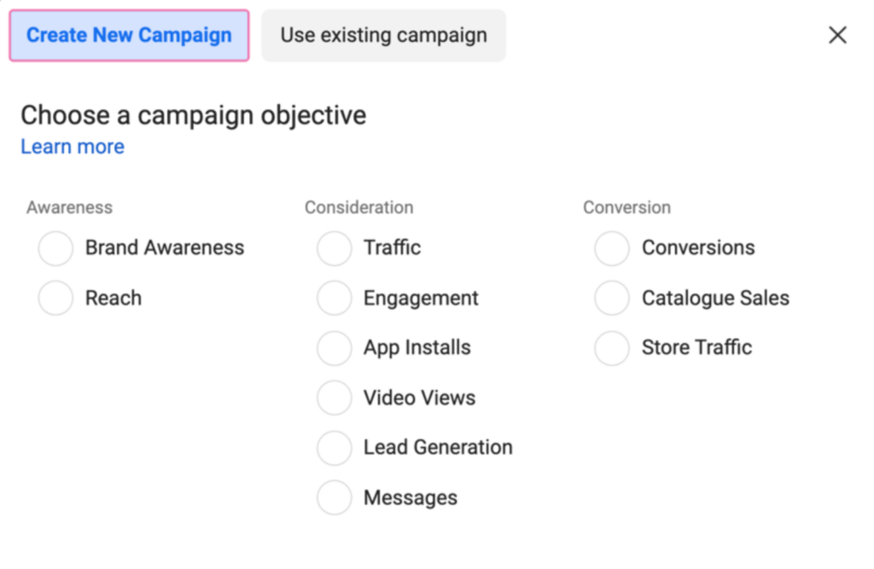Choose the App Installs objective
The width and height of the screenshot is (874, 569).
coord(334,347)
